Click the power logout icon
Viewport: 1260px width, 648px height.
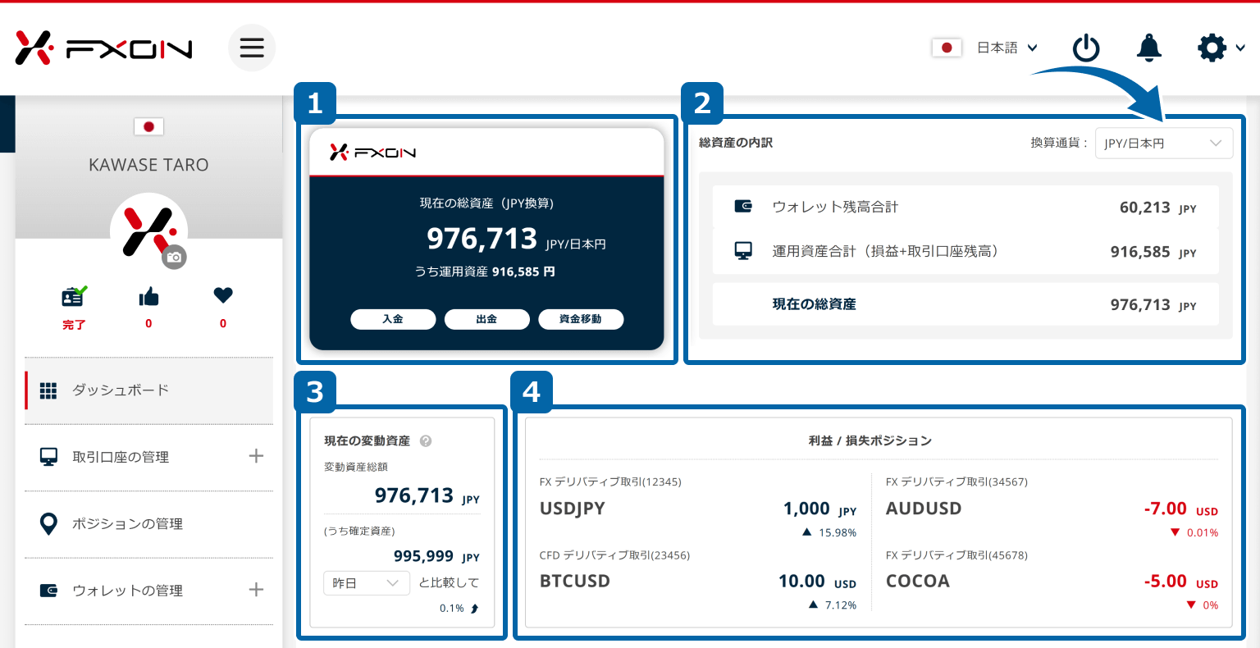tap(1086, 48)
